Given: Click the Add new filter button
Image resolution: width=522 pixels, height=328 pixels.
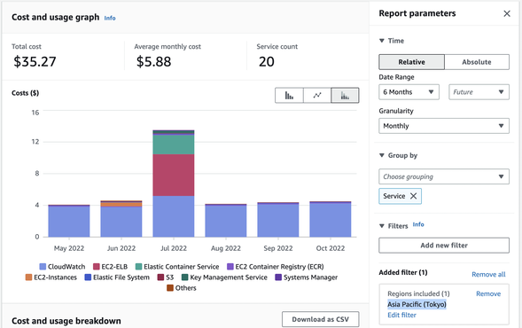Looking at the screenshot, I should (444, 246).
